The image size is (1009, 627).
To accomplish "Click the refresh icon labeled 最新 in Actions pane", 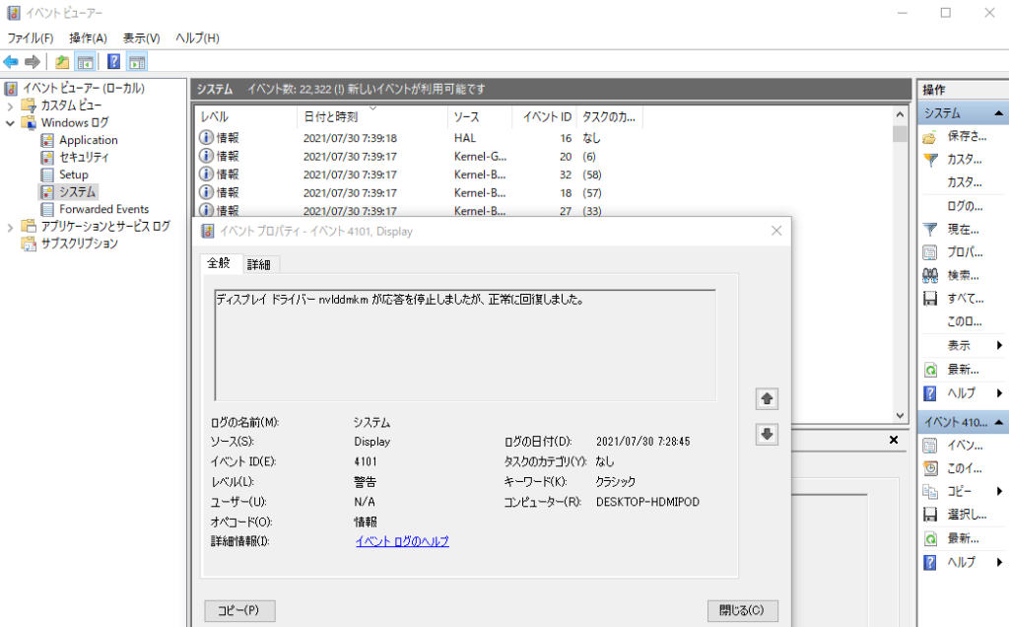I will point(929,369).
